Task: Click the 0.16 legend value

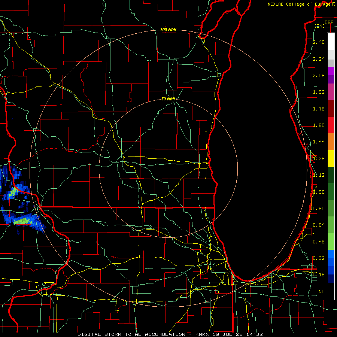Action: [x=319, y=275]
